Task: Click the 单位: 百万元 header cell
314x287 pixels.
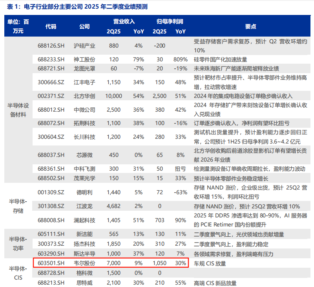Action: tap(18, 26)
